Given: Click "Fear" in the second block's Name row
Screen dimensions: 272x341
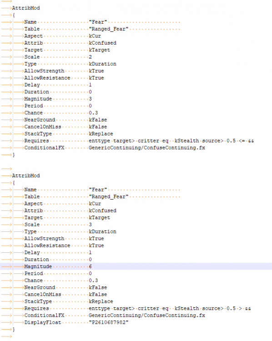Looking at the screenshot, I should point(98,190).
